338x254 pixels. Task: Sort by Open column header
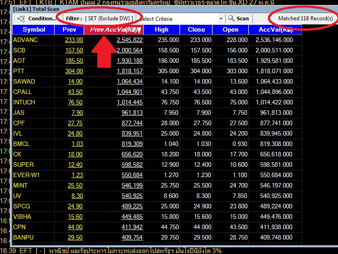pos(230,29)
